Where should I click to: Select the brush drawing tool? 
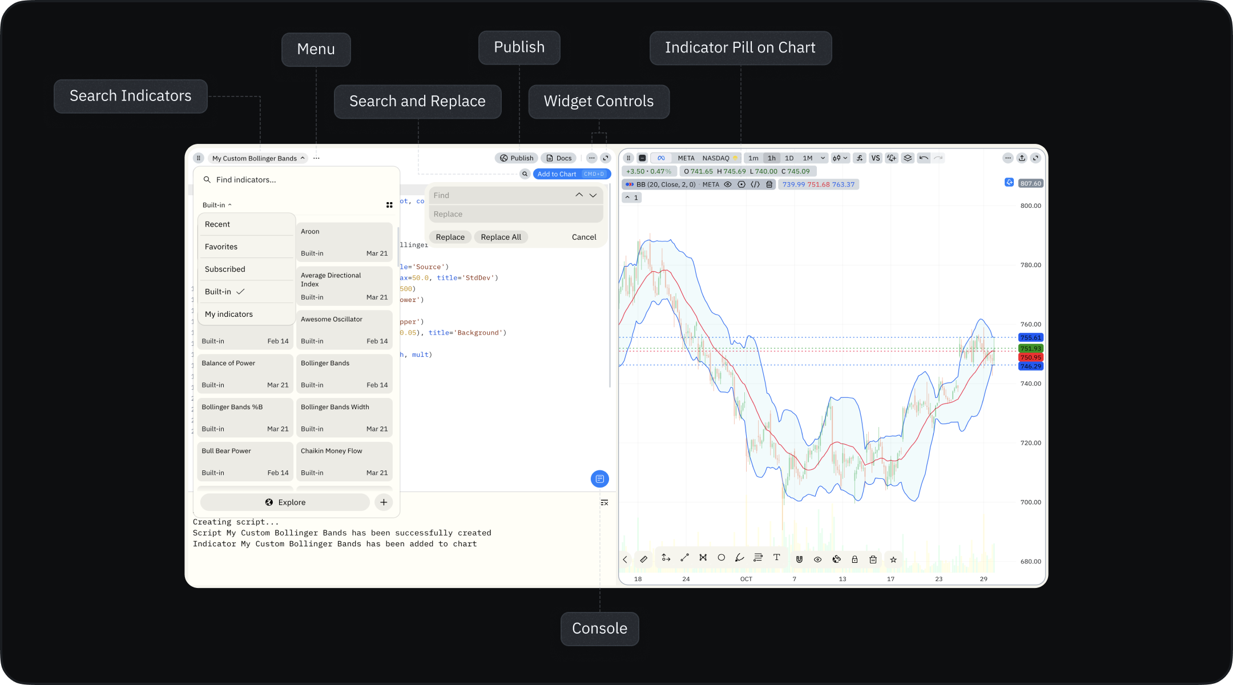tap(739, 558)
